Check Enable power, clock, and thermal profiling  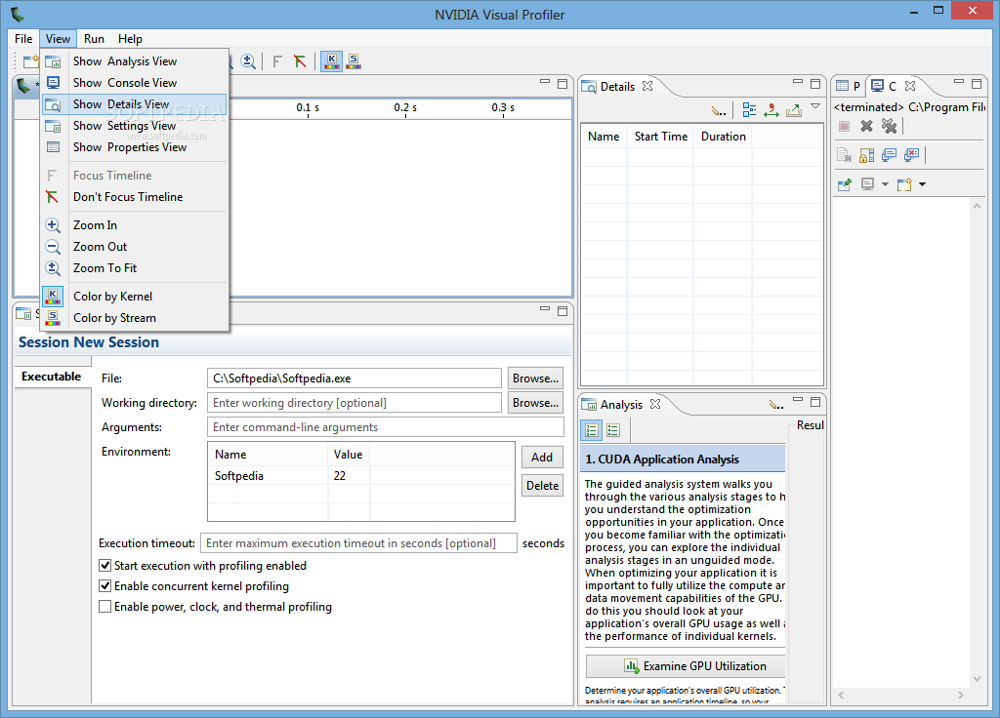[x=105, y=606]
